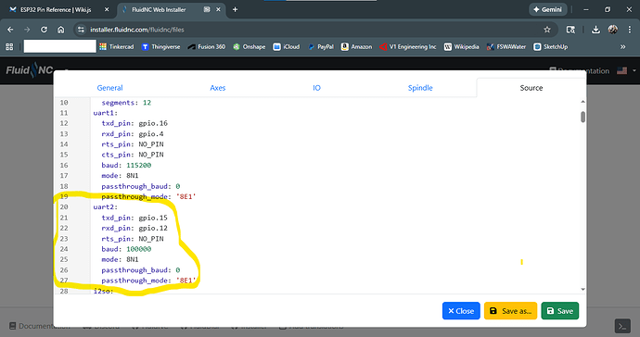This screenshot has width=640, height=337.
Task: Open the browser home page
Action: pos(61,30)
